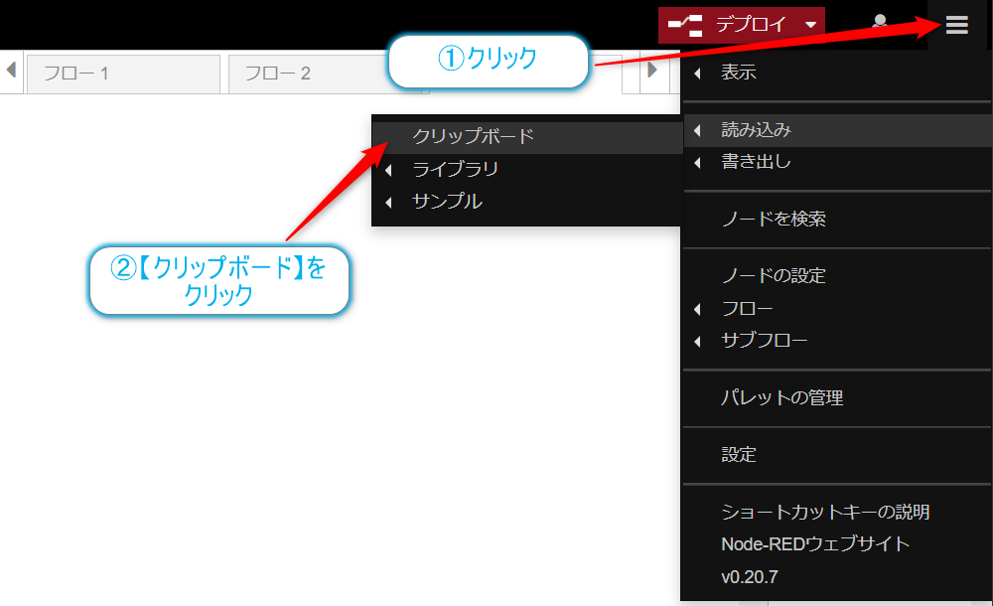Click the v0.20.7 version entry
This screenshot has width=993, height=606.
point(836,577)
